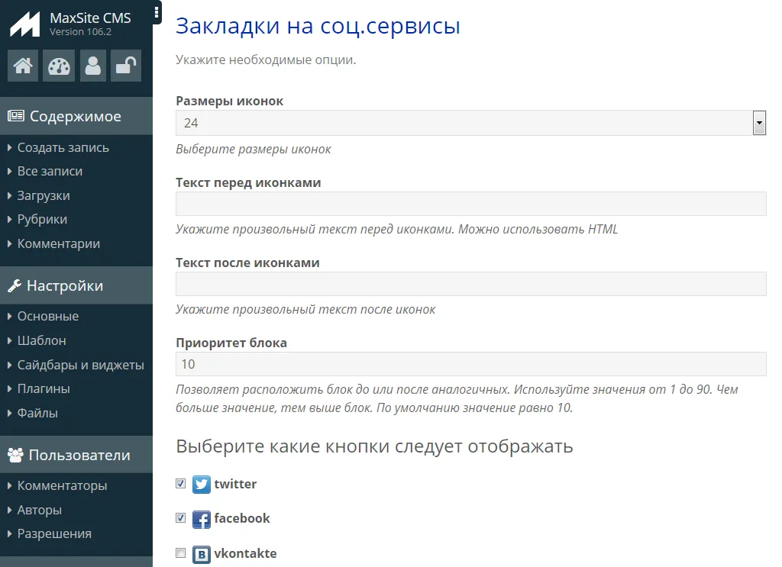
Task: Open the Комментаторы users link
Action: [62, 486]
